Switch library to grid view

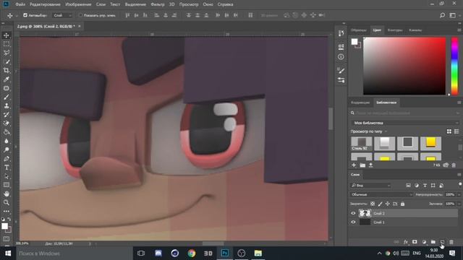[449, 131]
